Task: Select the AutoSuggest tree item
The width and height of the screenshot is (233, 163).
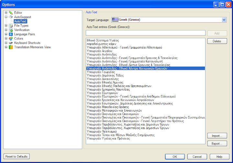Action: click(x=23, y=17)
